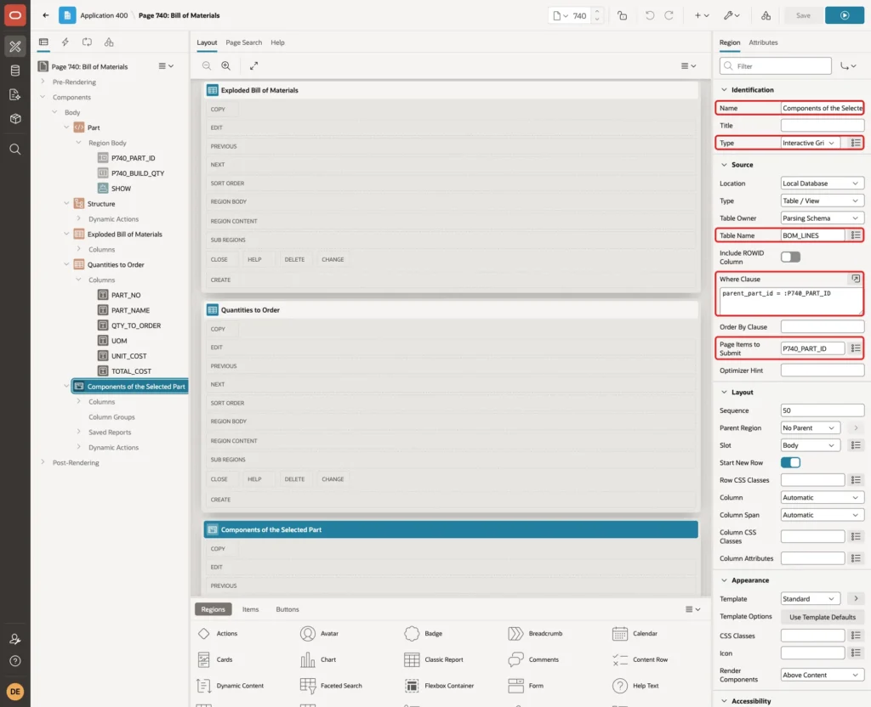The image size is (871, 707).
Task: Open the Create plus menu in toolbar
Action: coord(702,15)
